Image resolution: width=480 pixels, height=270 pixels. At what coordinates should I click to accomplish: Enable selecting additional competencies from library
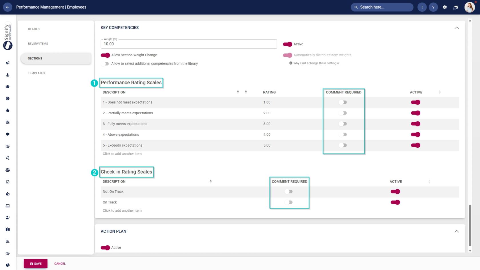tap(105, 64)
